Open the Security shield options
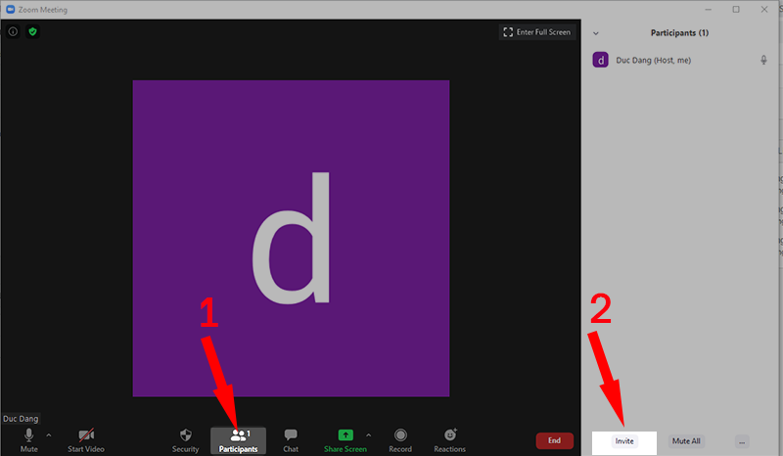 pos(186,439)
